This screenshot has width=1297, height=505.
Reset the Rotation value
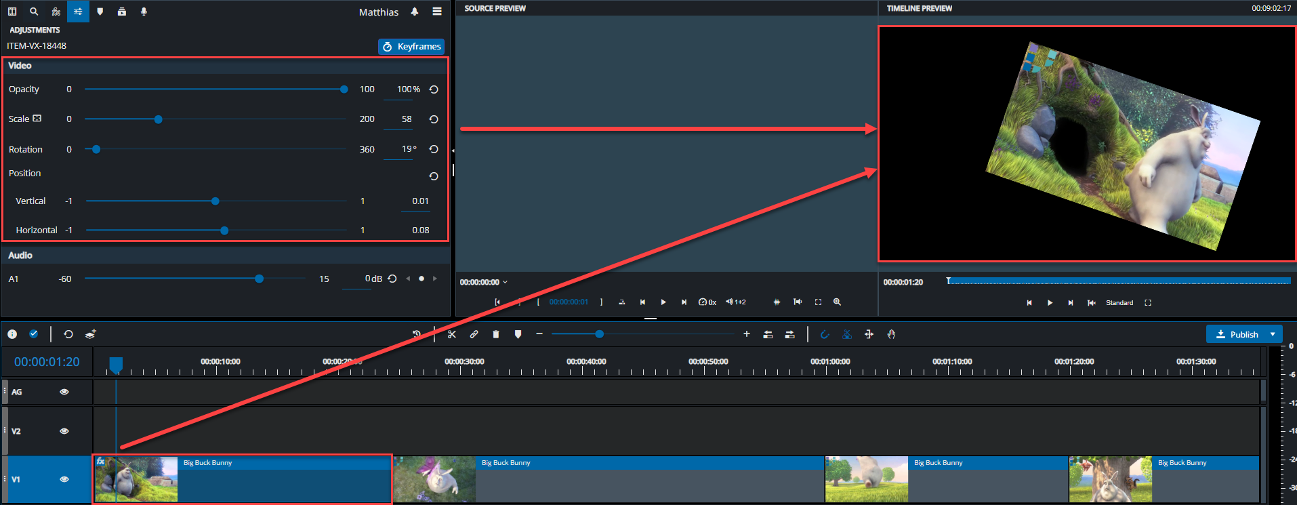(434, 149)
